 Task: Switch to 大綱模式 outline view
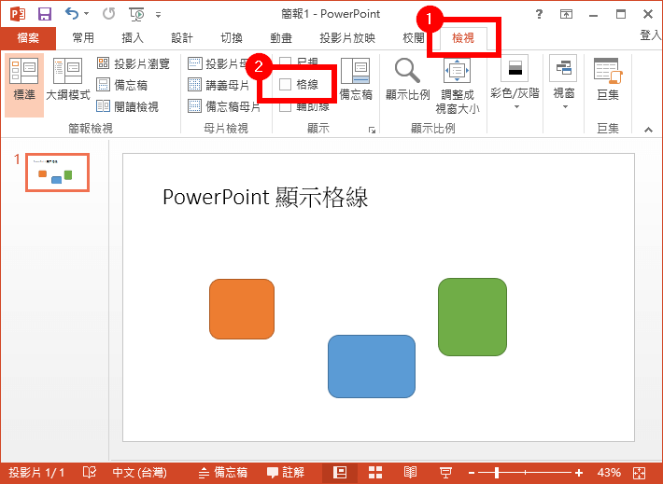(67, 80)
